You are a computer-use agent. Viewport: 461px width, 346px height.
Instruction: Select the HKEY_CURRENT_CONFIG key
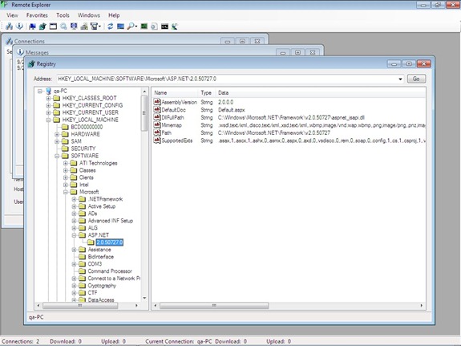93,105
